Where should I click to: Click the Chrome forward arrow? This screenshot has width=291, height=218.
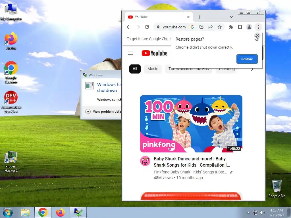click(x=138, y=27)
